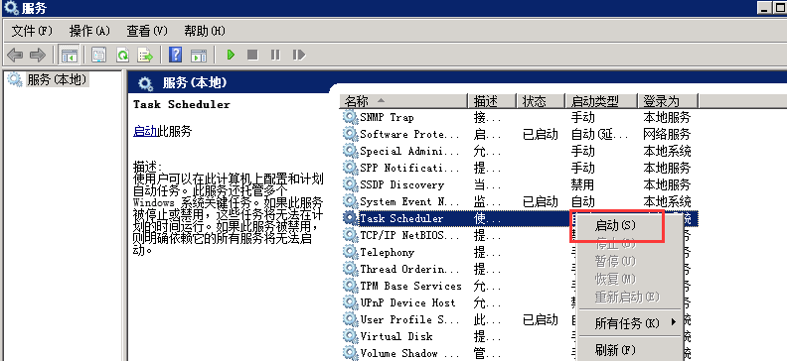Sort by the 启动类型 column header

coord(601,101)
